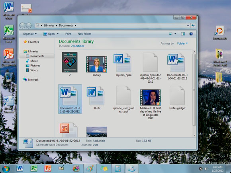Select Pictures library in sidebar
Image resolution: width=231 pixels, height=173 pixels.
(x=33, y=66)
